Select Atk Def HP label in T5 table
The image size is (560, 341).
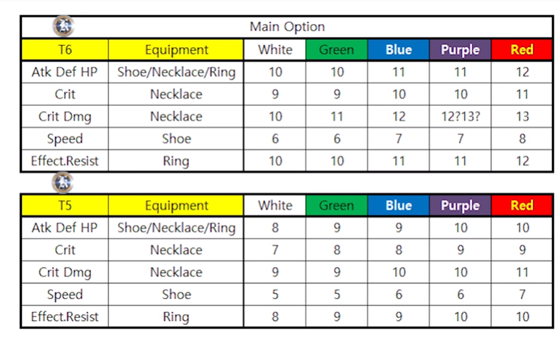65,228
